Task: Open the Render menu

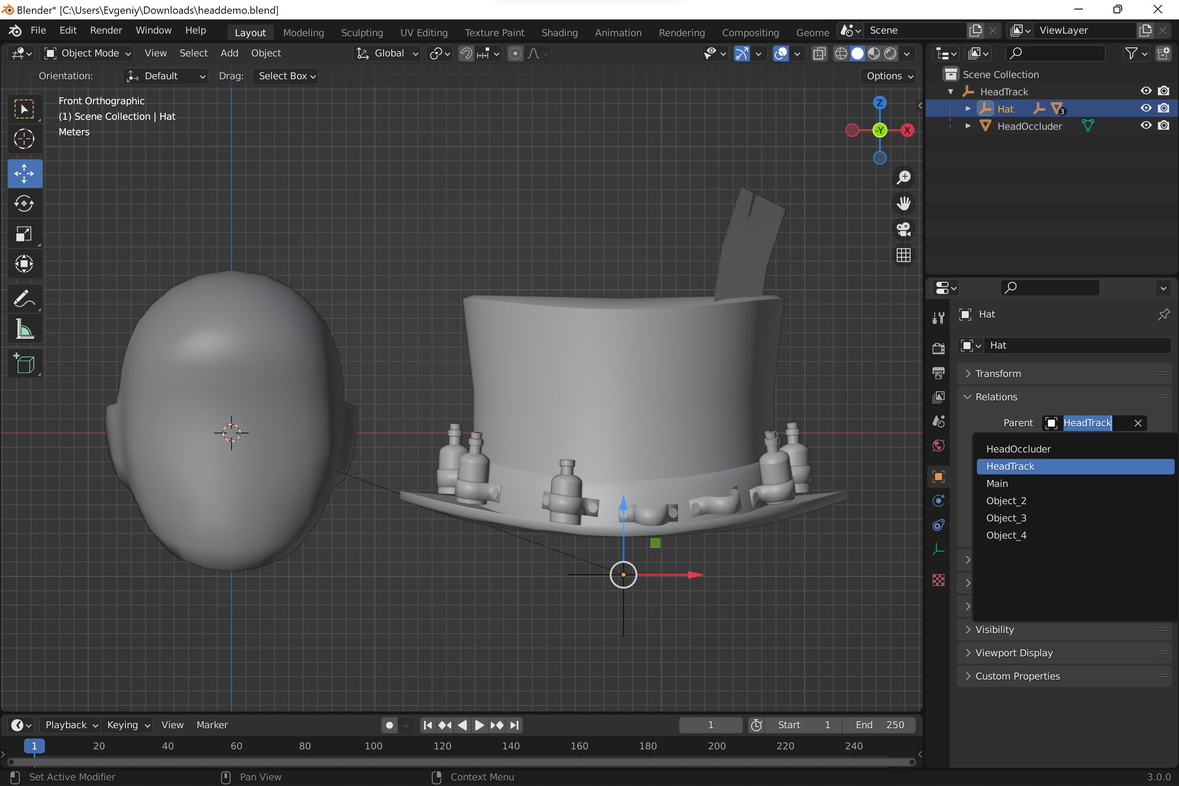Action: coord(106,30)
